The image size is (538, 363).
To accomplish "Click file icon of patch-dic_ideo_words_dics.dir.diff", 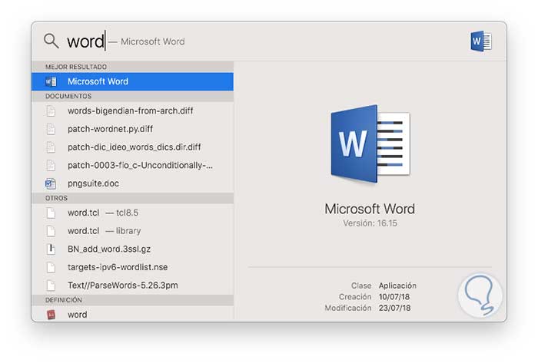I will tap(51, 147).
